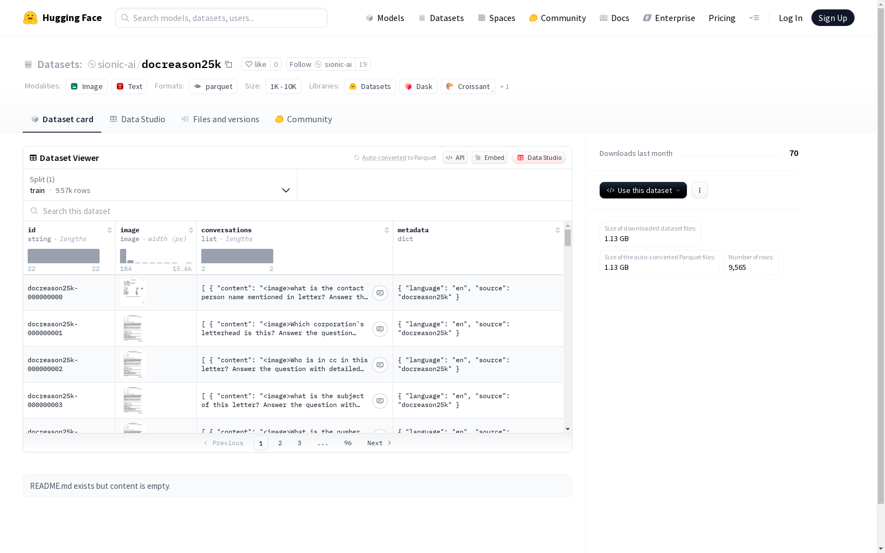The width and height of the screenshot is (885, 553).
Task: Open Data Studio from the viewer header
Action: coord(539,158)
